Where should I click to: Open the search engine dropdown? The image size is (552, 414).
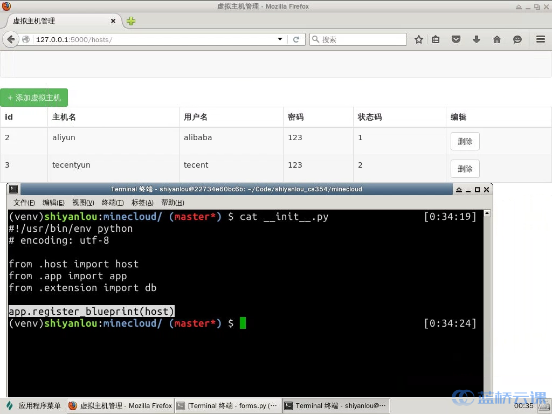click(x=316, y=39)
